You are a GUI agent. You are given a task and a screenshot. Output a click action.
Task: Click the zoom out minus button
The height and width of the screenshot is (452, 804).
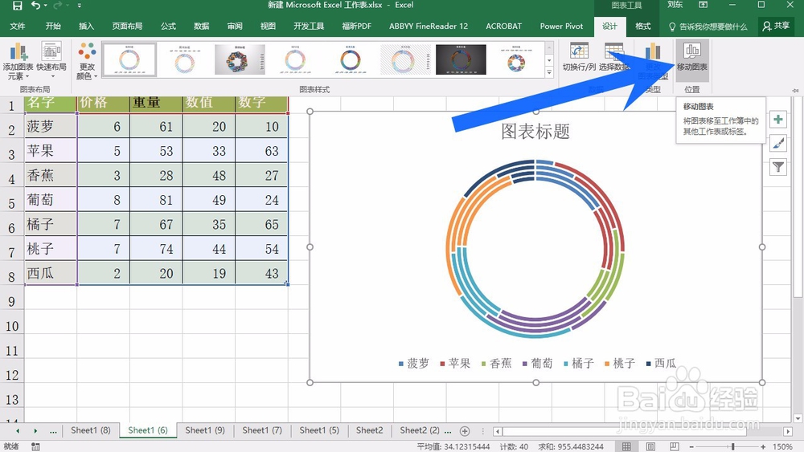[x=691, y=447]
